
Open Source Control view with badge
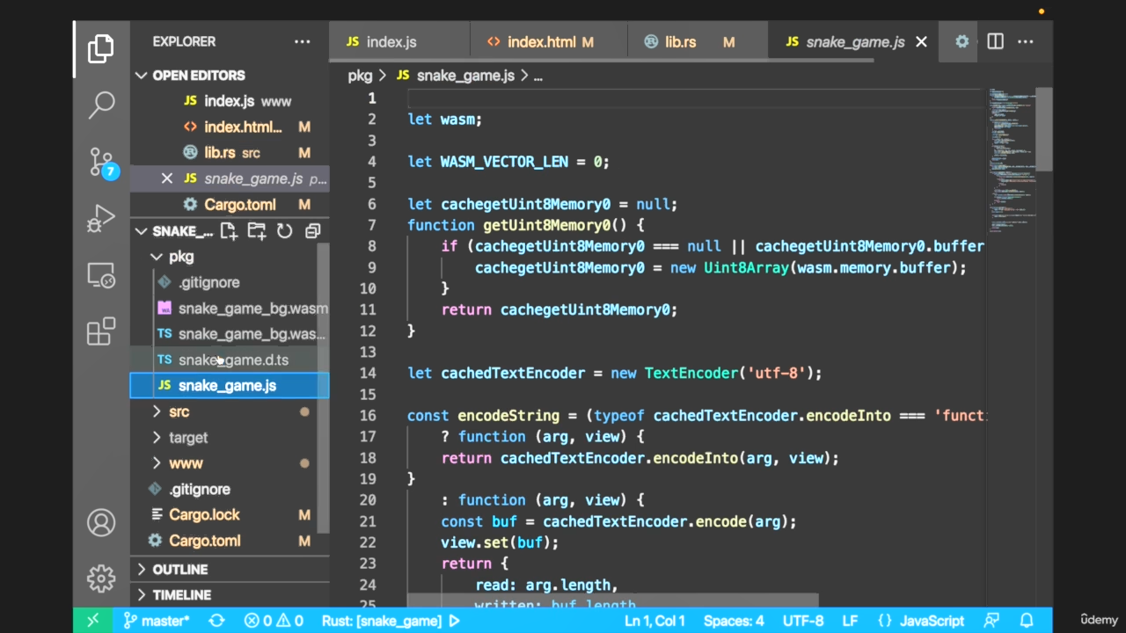click(101, 163)
